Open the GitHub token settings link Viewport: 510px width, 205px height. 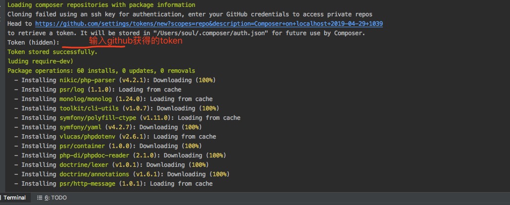coord(209,24)
